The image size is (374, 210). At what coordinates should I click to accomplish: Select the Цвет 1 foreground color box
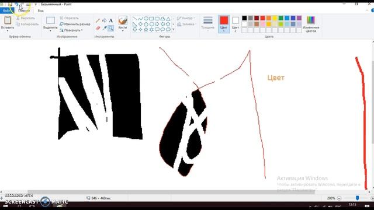click(224, 24)
